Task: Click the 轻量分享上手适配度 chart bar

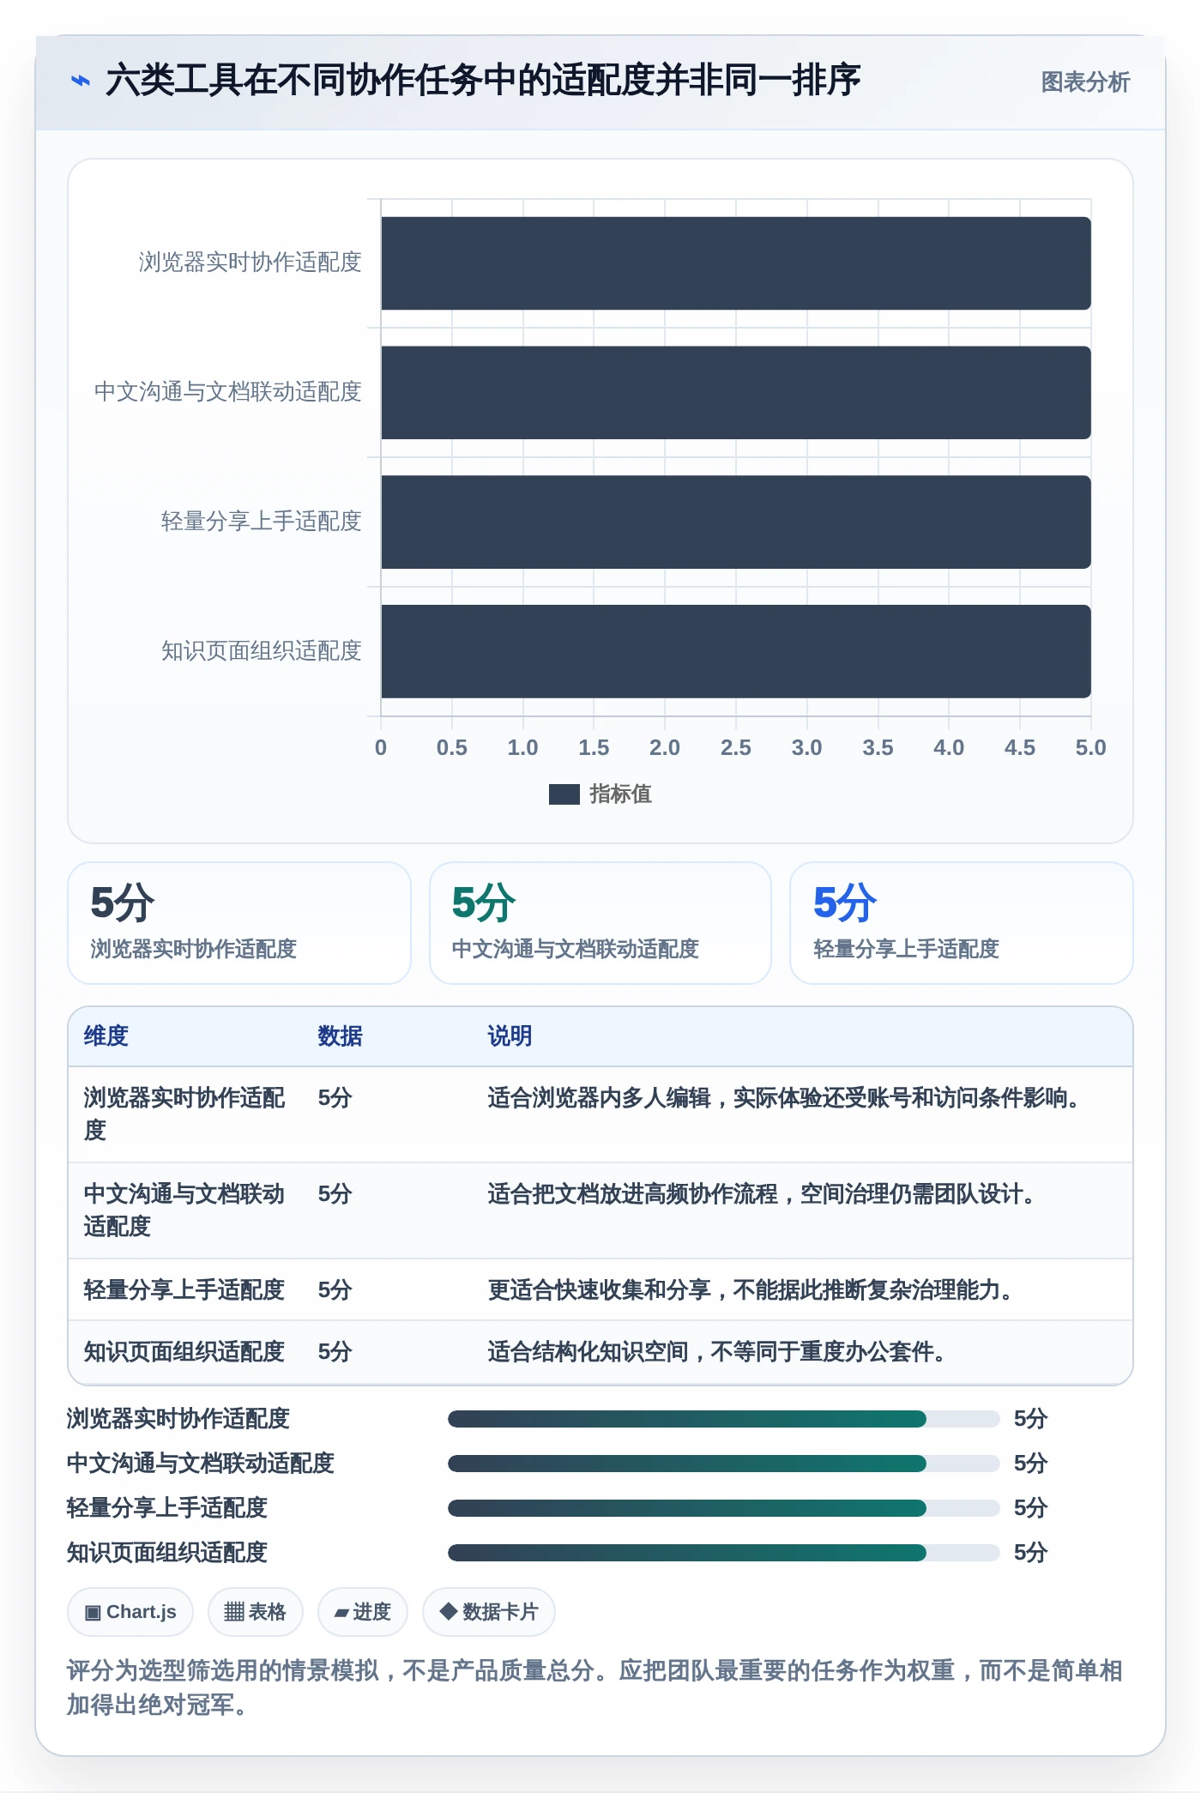Action: [736, 522]
